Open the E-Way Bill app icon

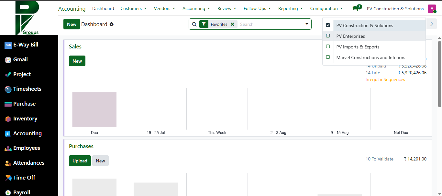coord(8,45)
